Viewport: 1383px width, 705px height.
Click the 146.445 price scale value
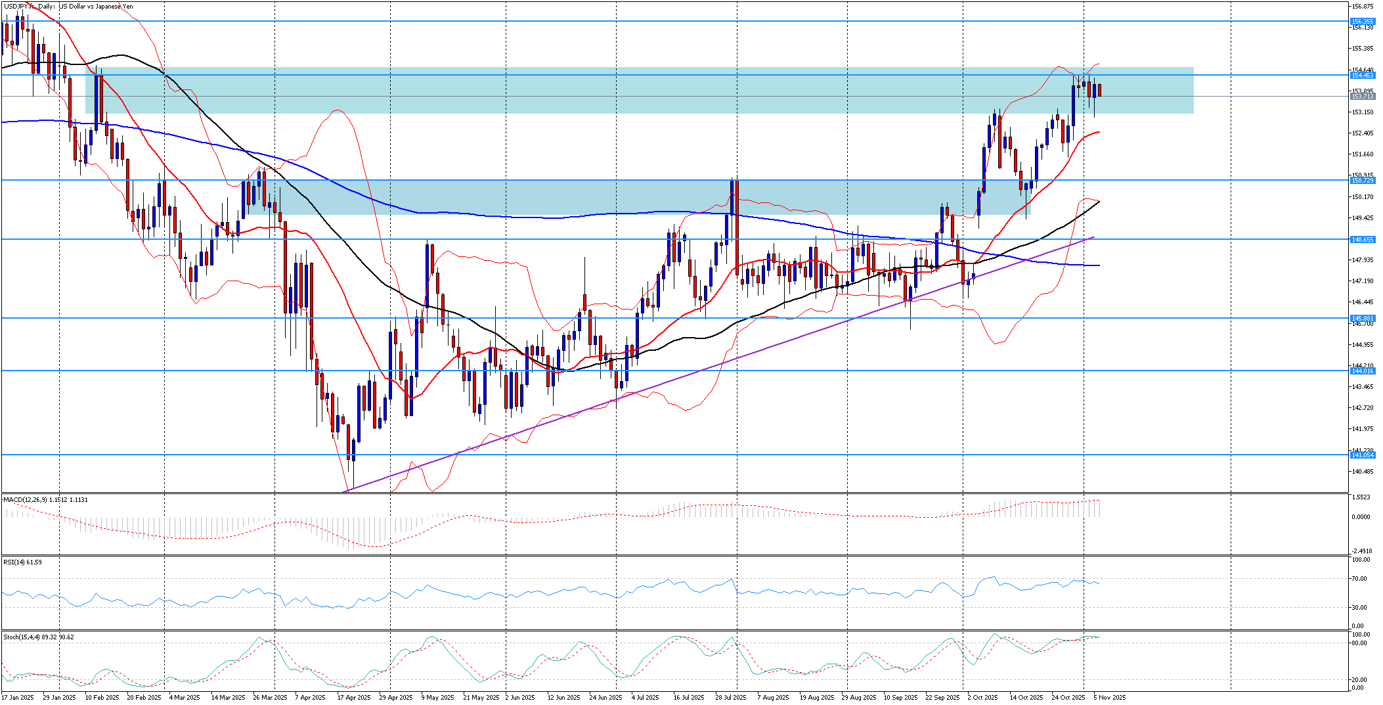coord(1363,302)
